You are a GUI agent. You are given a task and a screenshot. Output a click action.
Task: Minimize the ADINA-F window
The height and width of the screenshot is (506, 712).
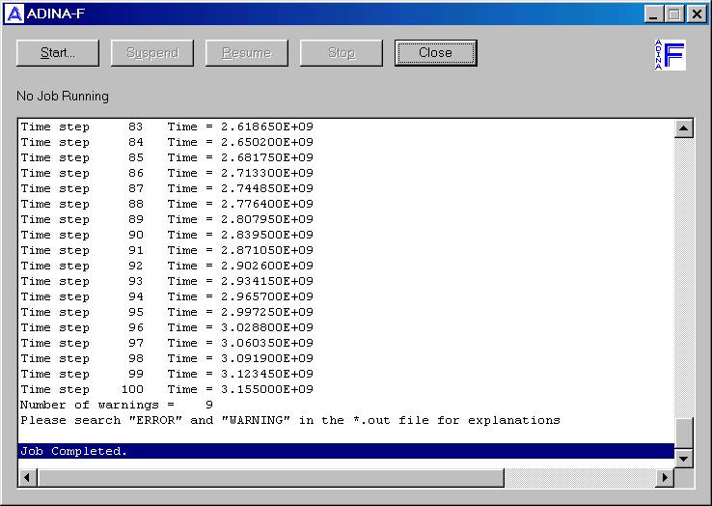[653, 14]
